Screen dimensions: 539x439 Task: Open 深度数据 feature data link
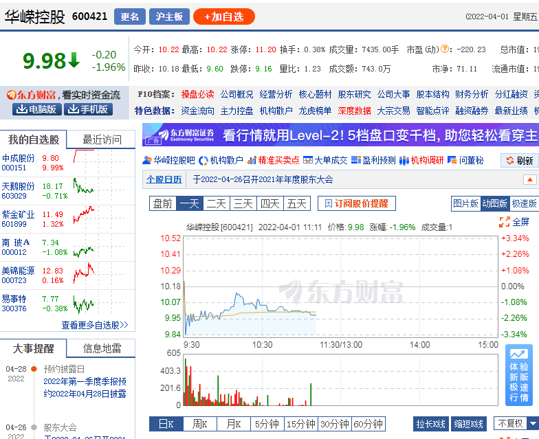pyautogui.click(x=354, y=111)
